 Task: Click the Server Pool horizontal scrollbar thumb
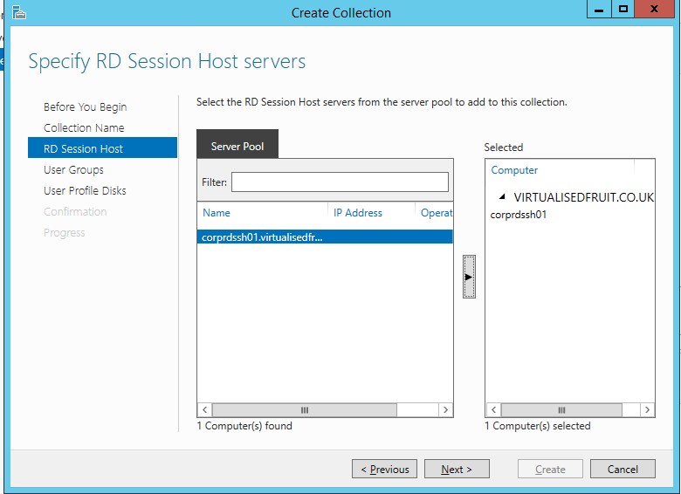(x=304, y=409)
